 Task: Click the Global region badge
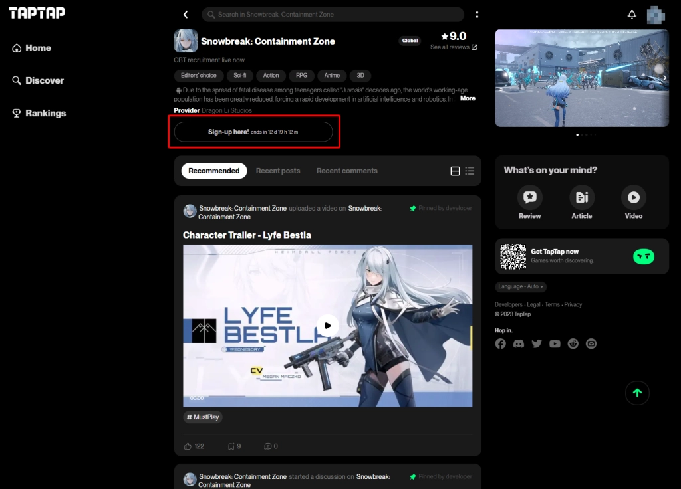coord(410,41)
